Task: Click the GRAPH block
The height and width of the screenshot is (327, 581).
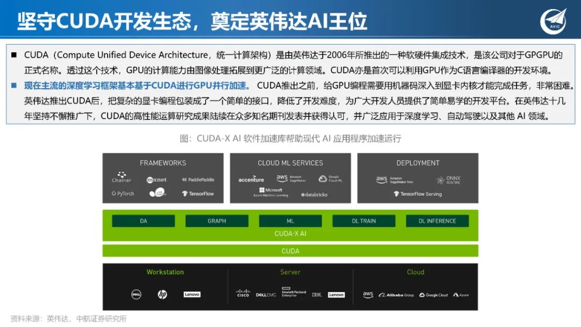Action: tap(217, 221)
